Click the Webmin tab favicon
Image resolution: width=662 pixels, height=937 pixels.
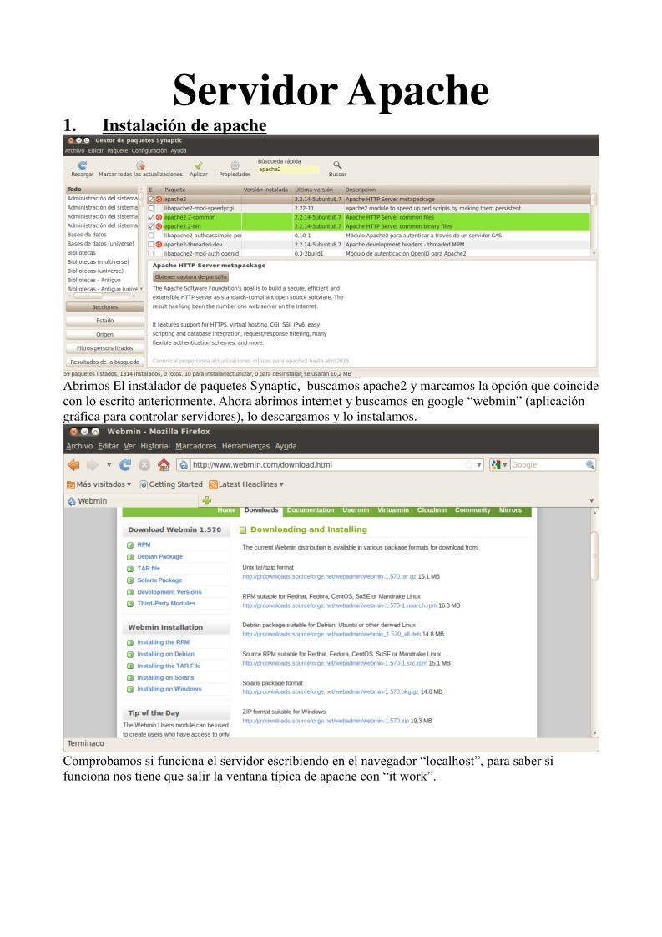coord(72,501)
